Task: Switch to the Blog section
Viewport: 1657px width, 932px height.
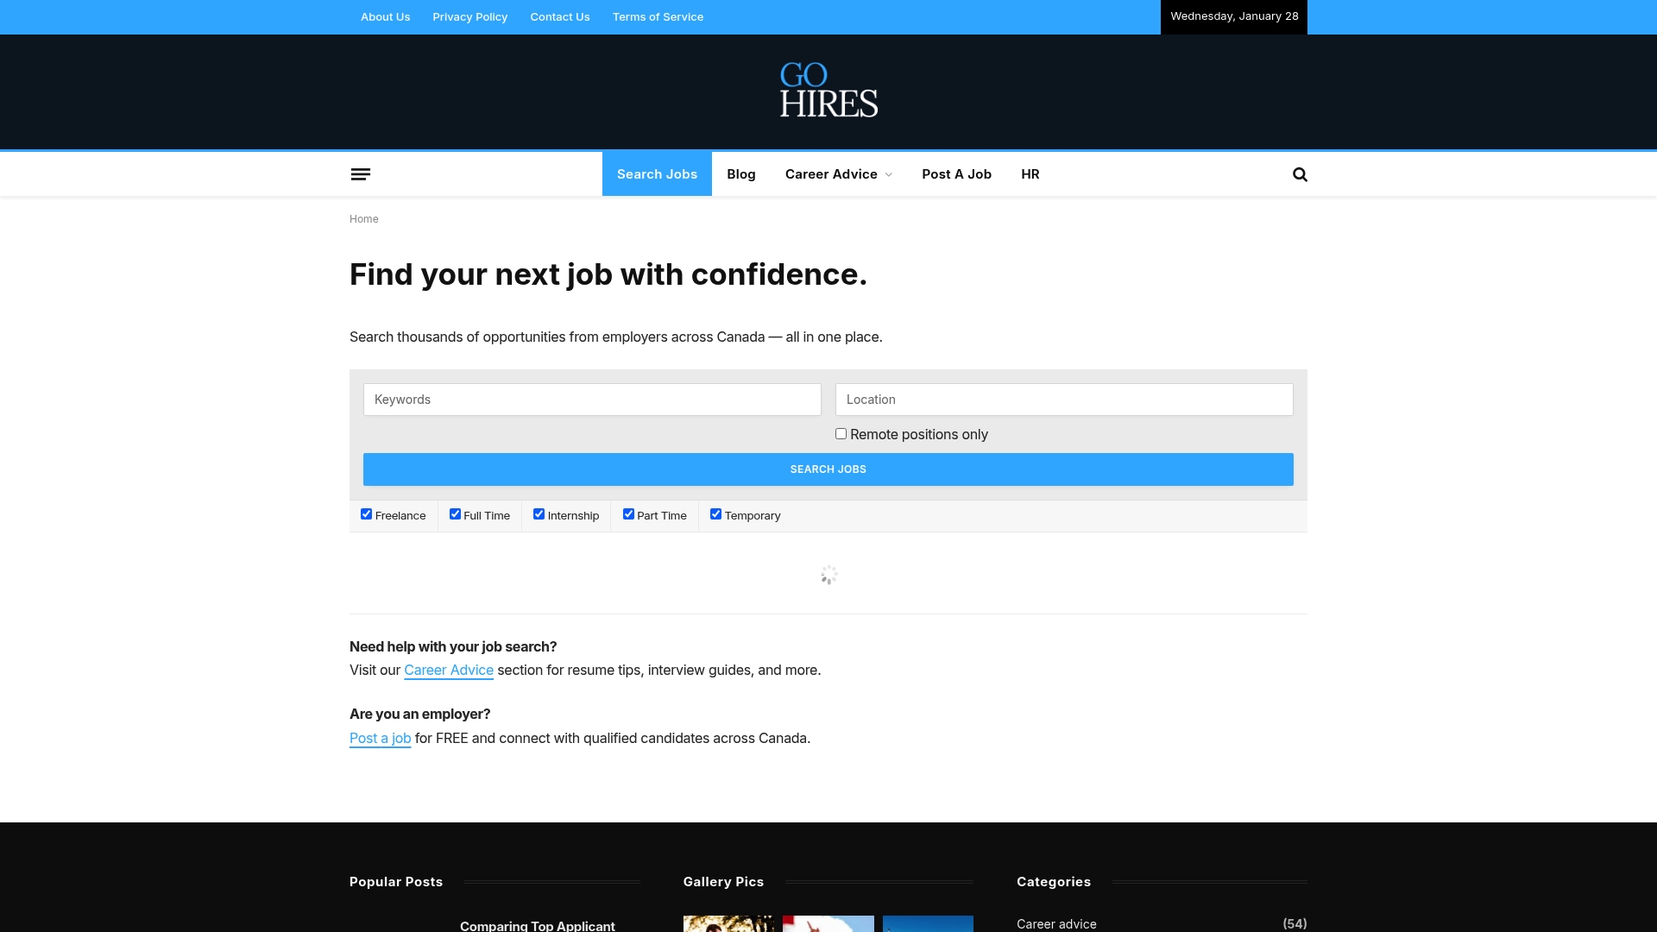Action: tap(740, 173)
